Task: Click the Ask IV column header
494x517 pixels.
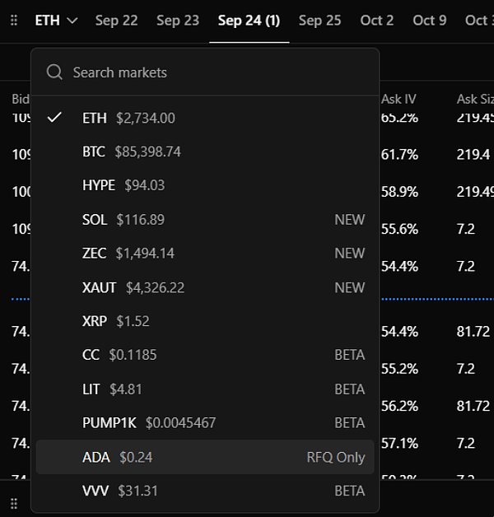Action: point(398,99)
